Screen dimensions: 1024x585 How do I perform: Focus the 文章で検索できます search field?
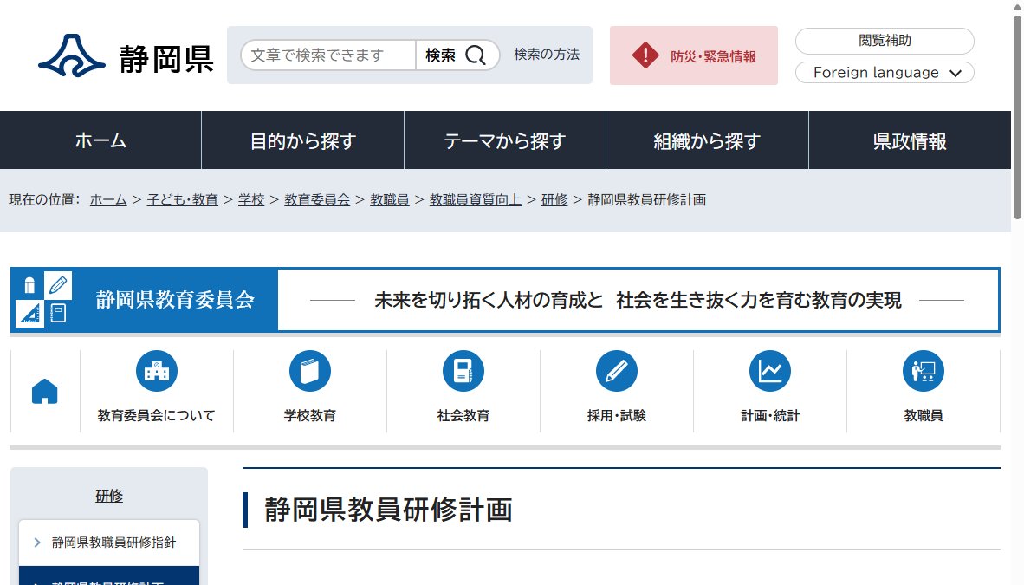coord(328,55)
